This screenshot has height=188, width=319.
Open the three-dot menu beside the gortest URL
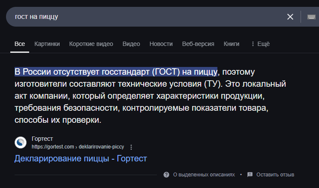point(131,147)
